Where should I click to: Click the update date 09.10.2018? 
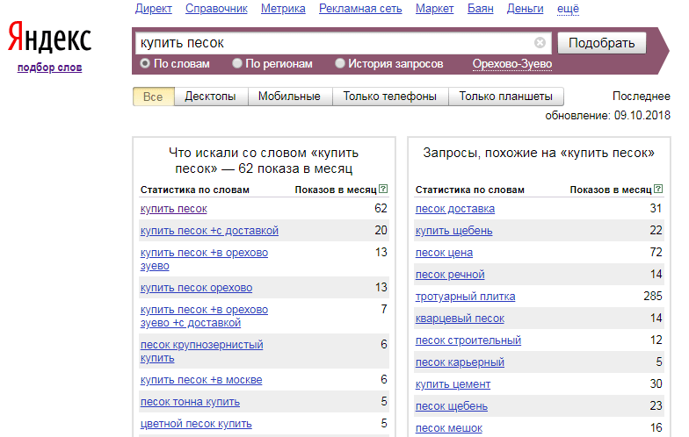point(642,116)
